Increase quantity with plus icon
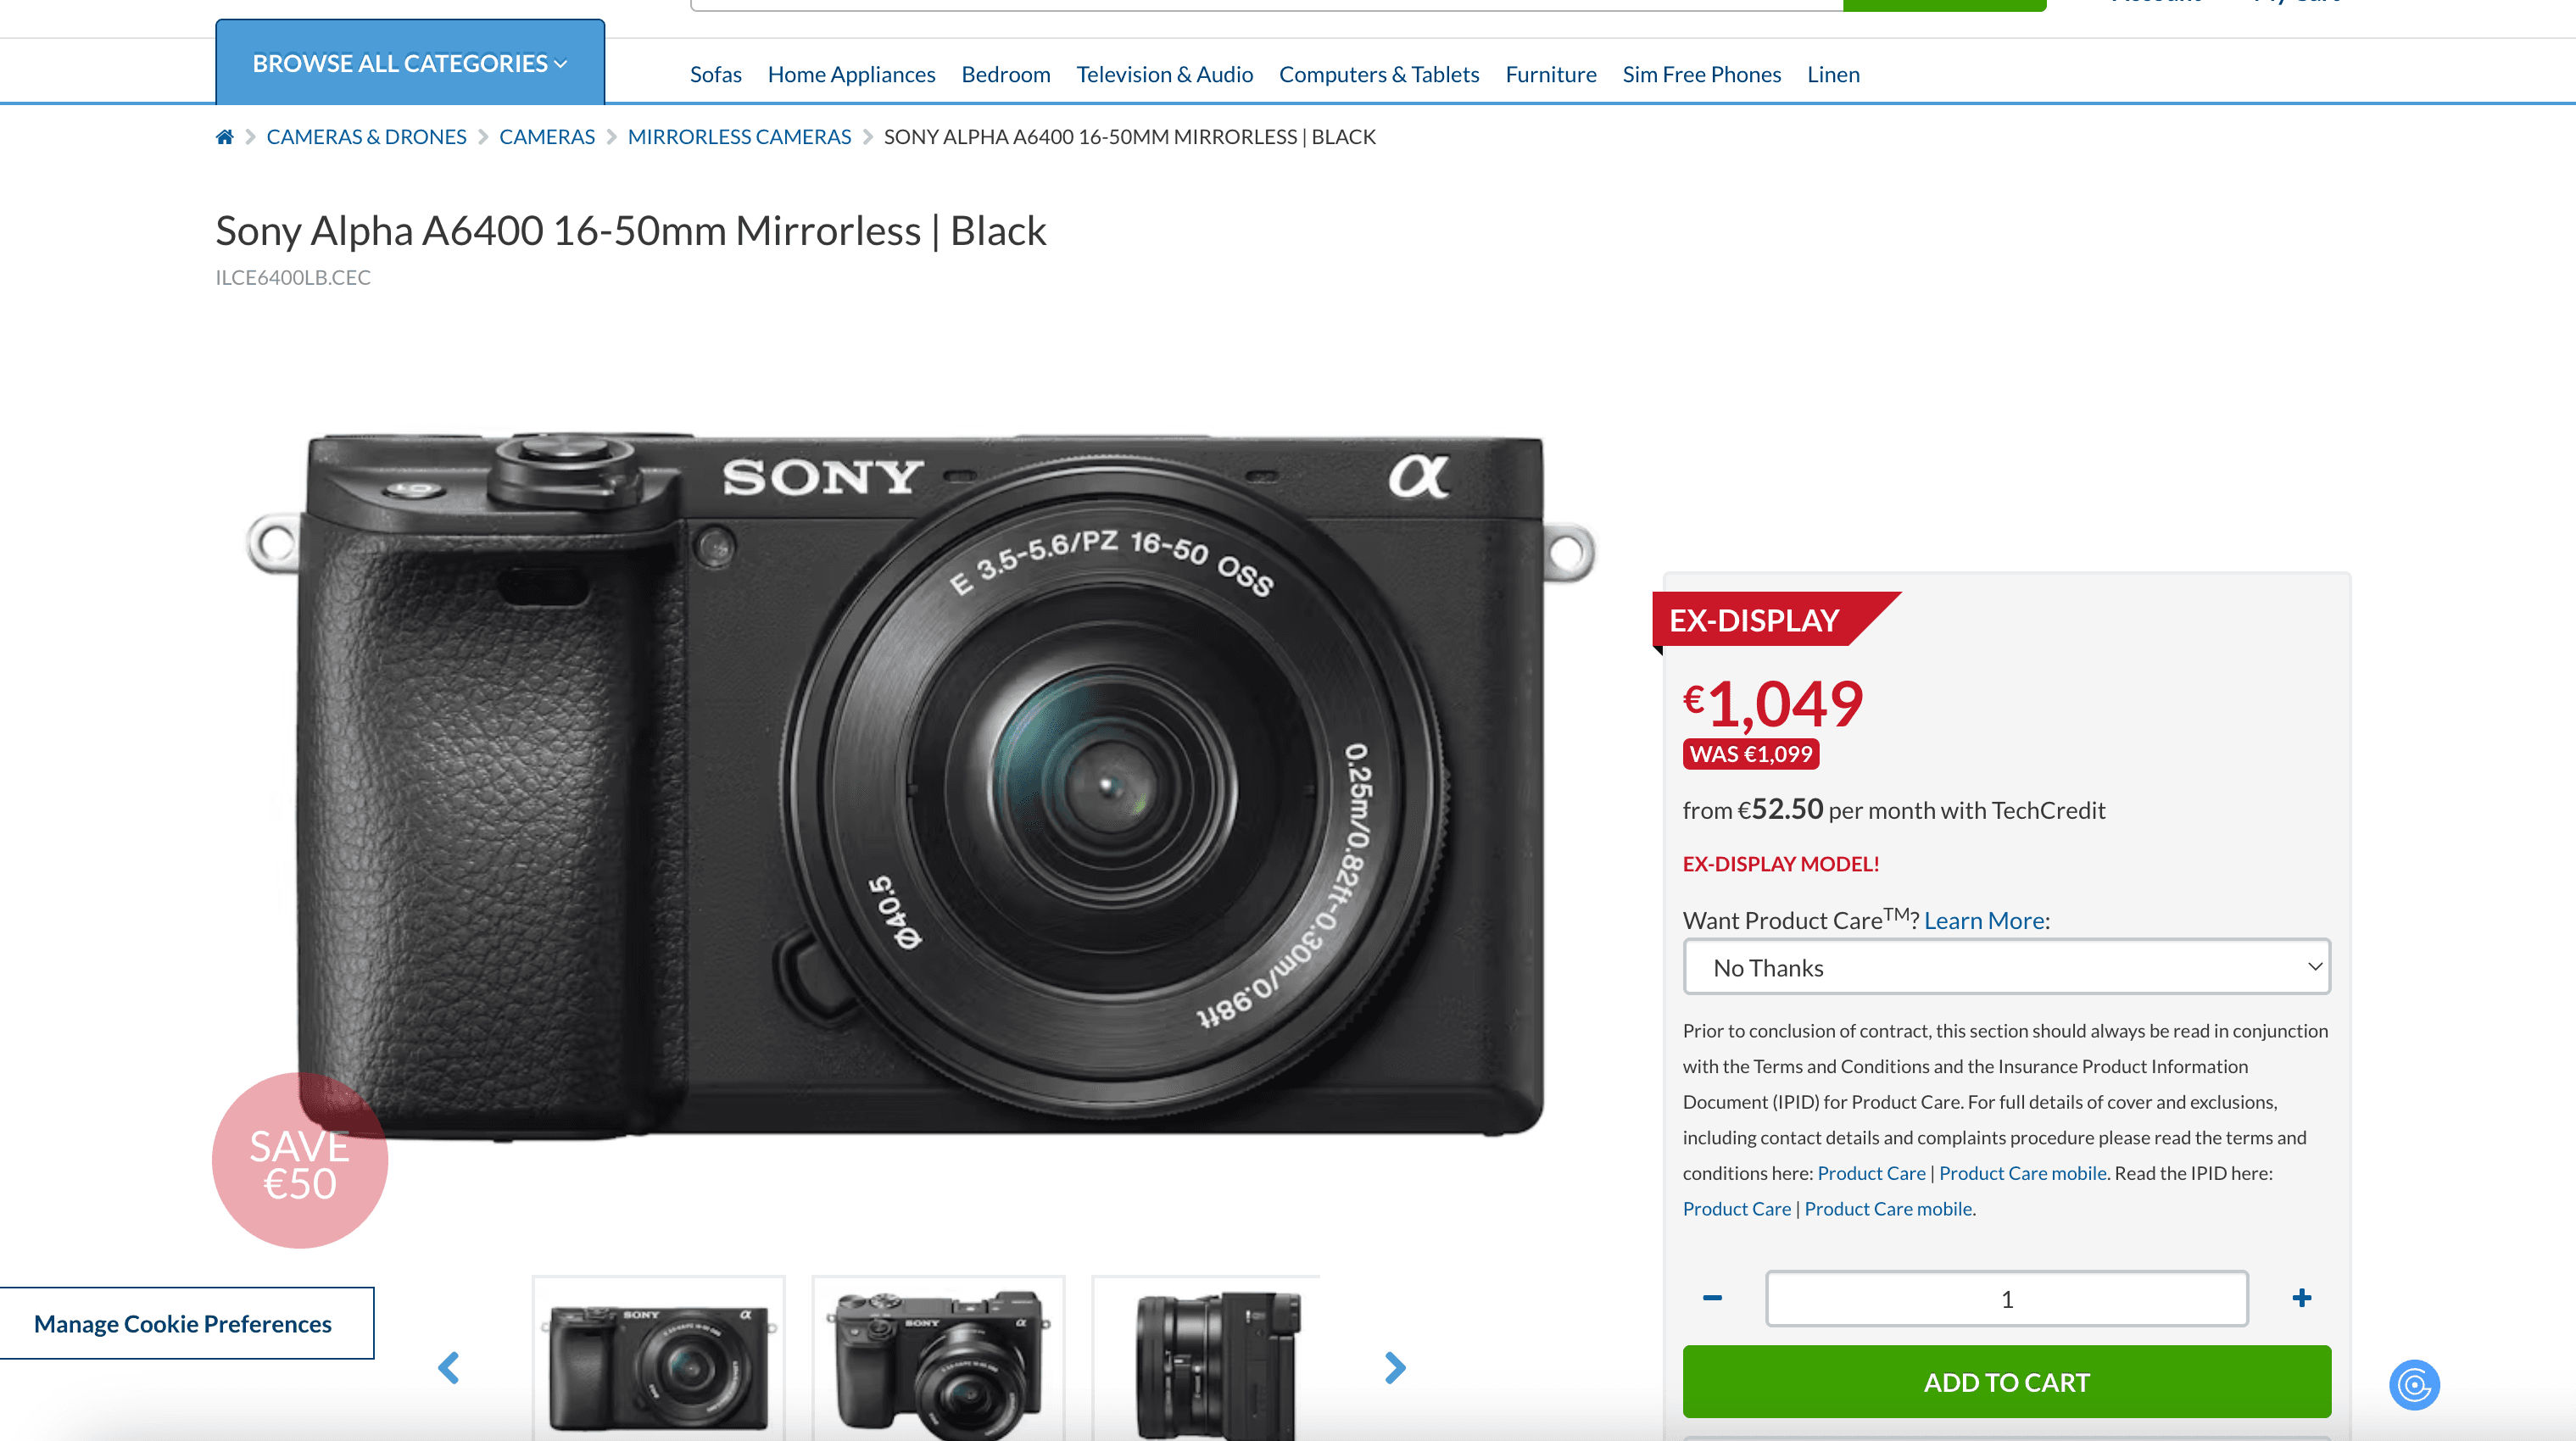The image size is (2576, 1441). 2301,1298
